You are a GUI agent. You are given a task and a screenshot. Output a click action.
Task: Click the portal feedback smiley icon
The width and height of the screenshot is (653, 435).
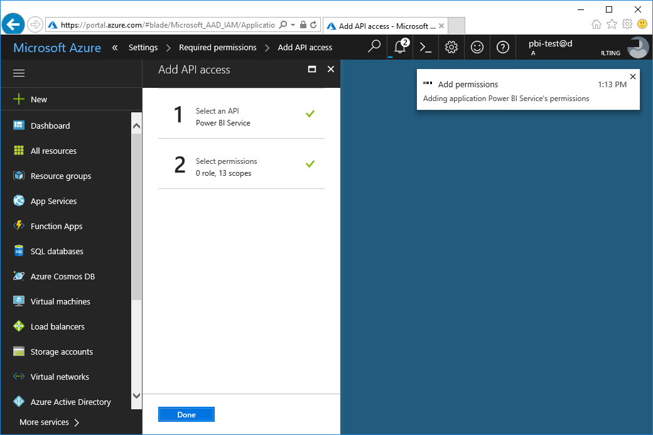pos(477,47)
